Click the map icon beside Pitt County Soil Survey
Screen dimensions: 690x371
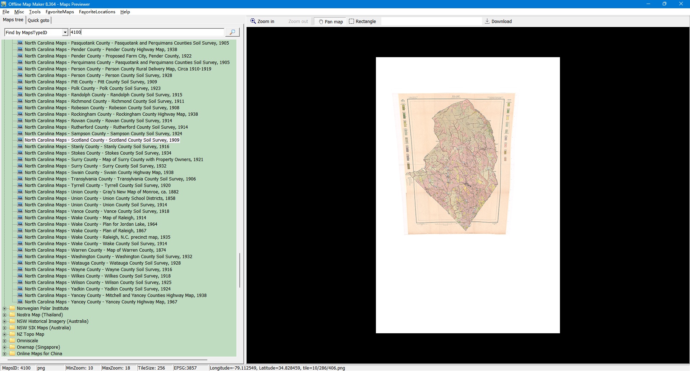click(20, 82)
